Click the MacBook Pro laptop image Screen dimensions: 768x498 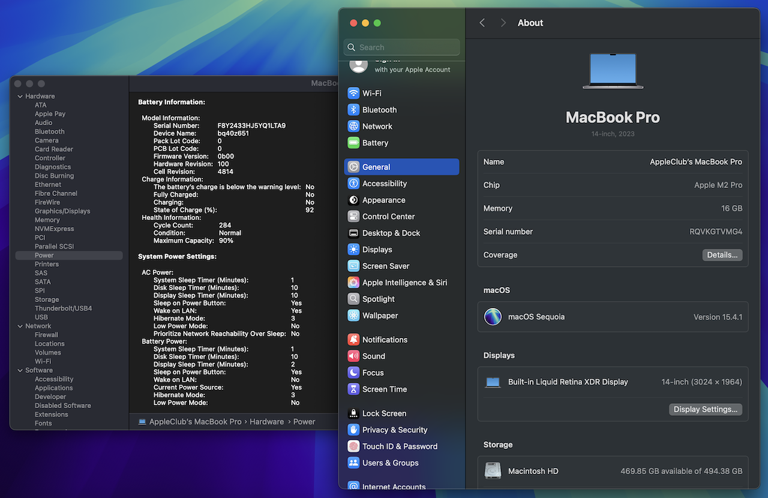pos(613,71)
